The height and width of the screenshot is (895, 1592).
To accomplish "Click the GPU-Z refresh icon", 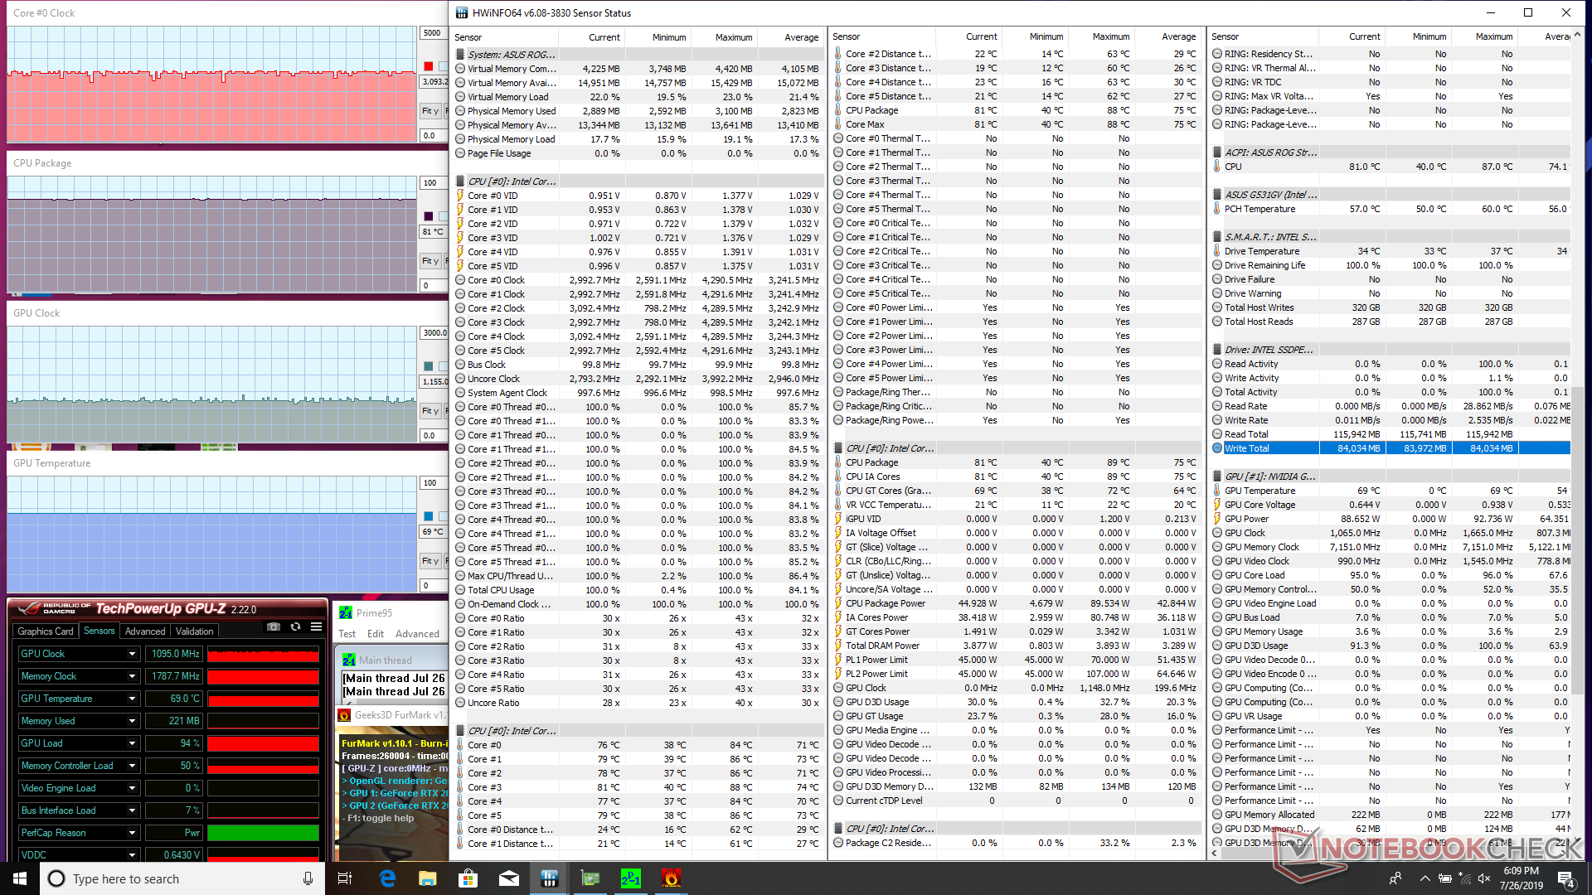I will click(295, 627).
